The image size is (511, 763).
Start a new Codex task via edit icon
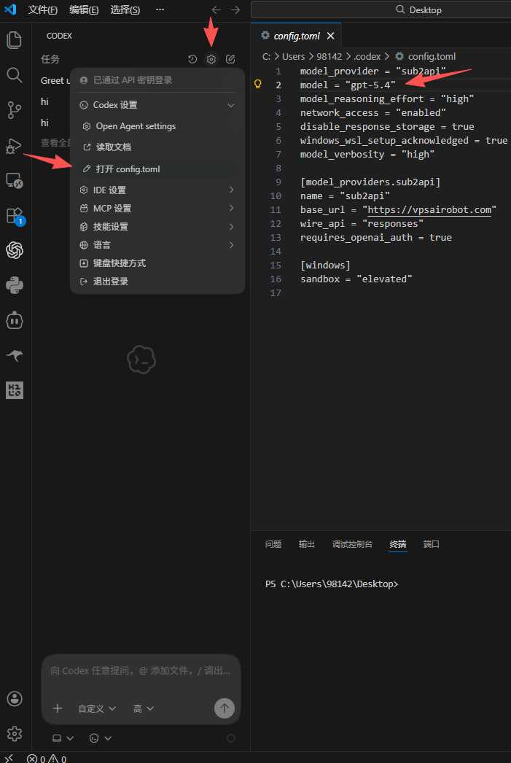(230, 59)
